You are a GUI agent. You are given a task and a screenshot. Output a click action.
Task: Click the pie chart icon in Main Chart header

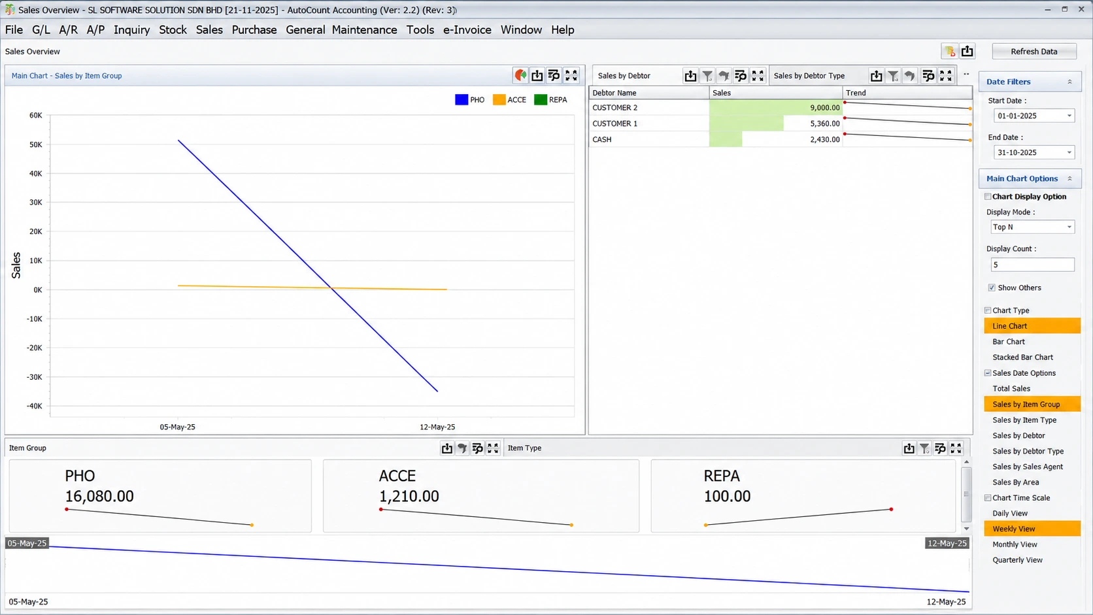click(520, 75)
